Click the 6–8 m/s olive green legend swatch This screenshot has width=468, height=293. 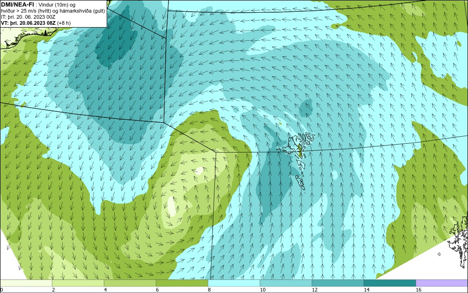click(182, 283)
